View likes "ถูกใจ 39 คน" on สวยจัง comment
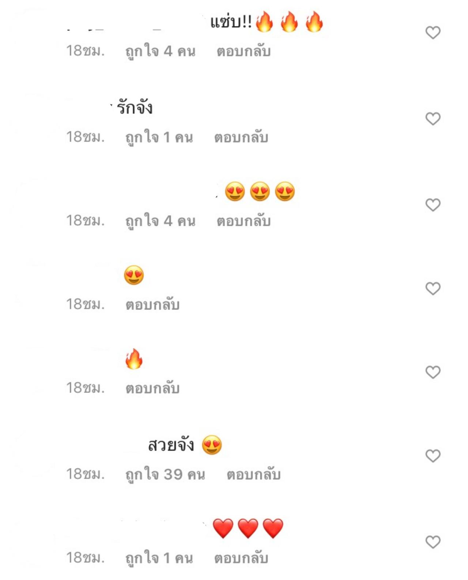Viewport: 468px width, 580px height. pyautogui.click(x=165, y=475)
